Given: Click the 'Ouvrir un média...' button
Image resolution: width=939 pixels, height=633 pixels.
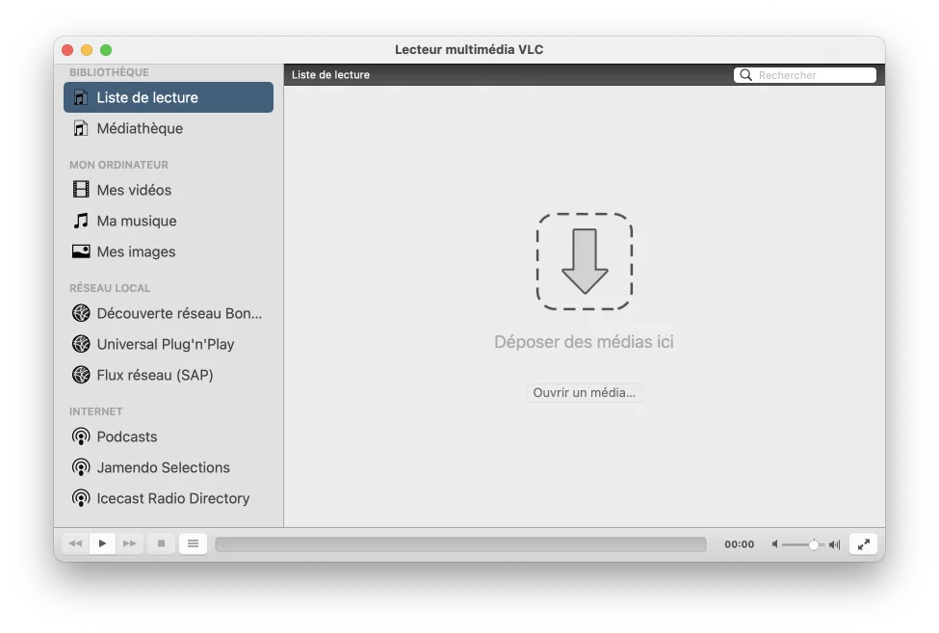Looking at the screenshot, I should coord(585,393).
